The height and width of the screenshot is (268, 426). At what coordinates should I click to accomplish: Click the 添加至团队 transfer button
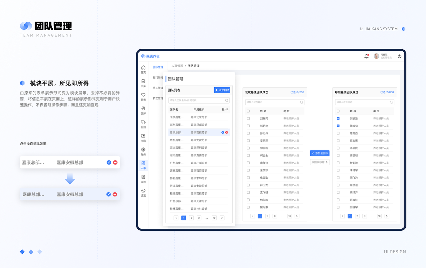coord(319,153)
